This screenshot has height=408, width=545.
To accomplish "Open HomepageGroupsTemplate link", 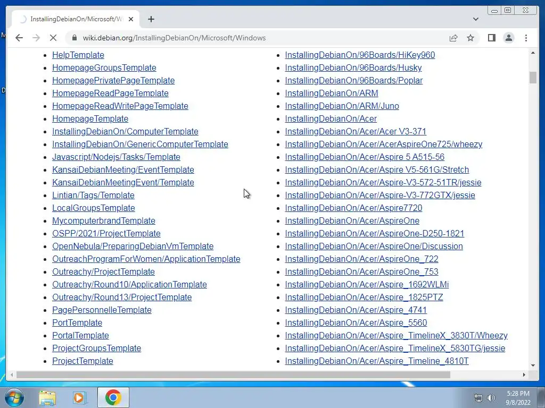I will point(104,67).
